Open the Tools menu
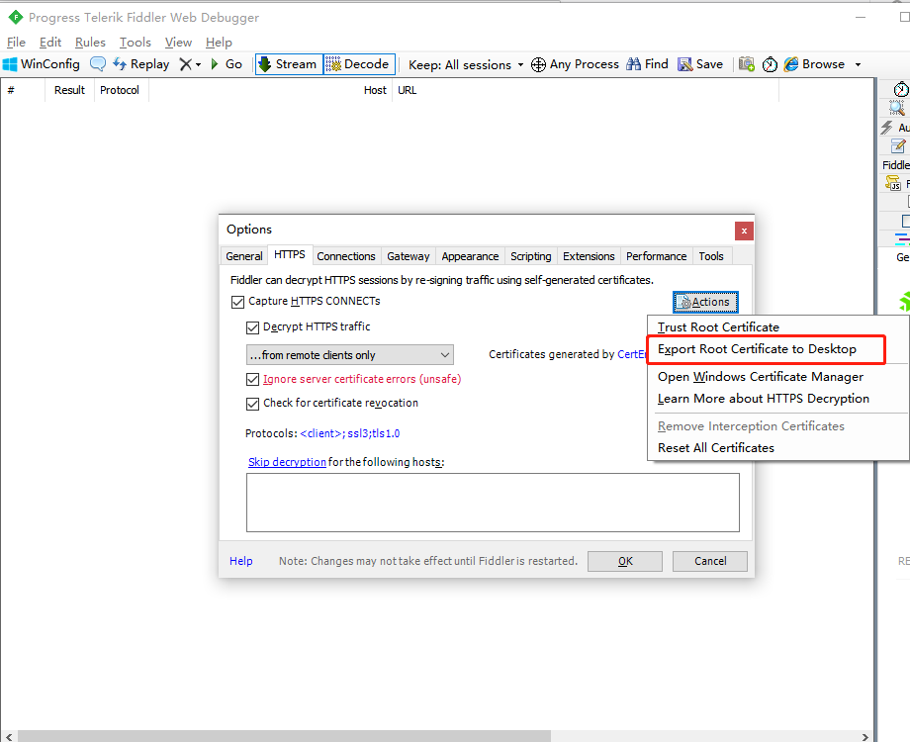The width and height of the screenshot is (910, 742). [x=136, y=43]
